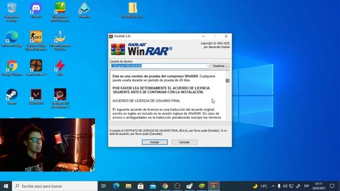Show hidden system tray icons
Screen dimensions: 340x191
273,186
